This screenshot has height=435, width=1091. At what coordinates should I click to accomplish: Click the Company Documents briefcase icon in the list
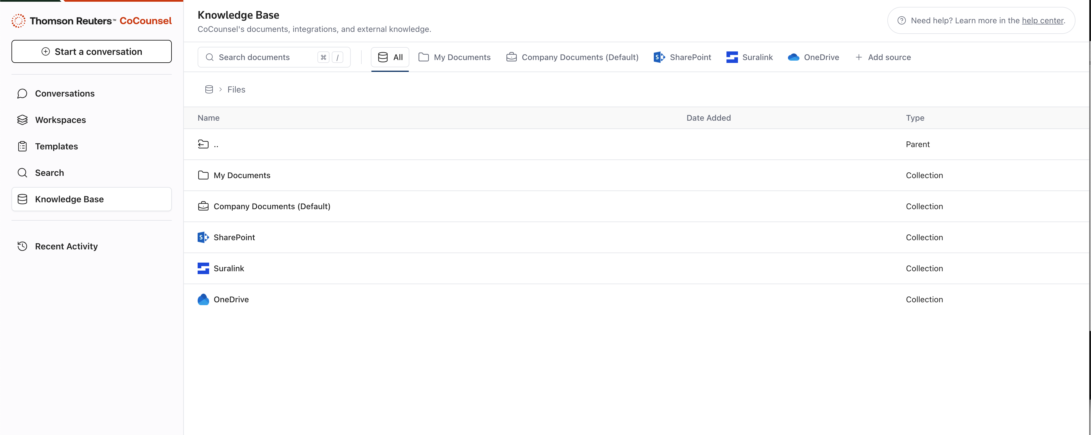[x=203, y=206]
